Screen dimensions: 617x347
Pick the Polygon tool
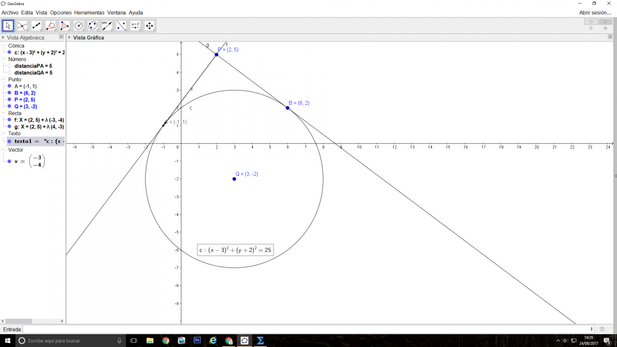pyautogui.click(x=64, y=26)
